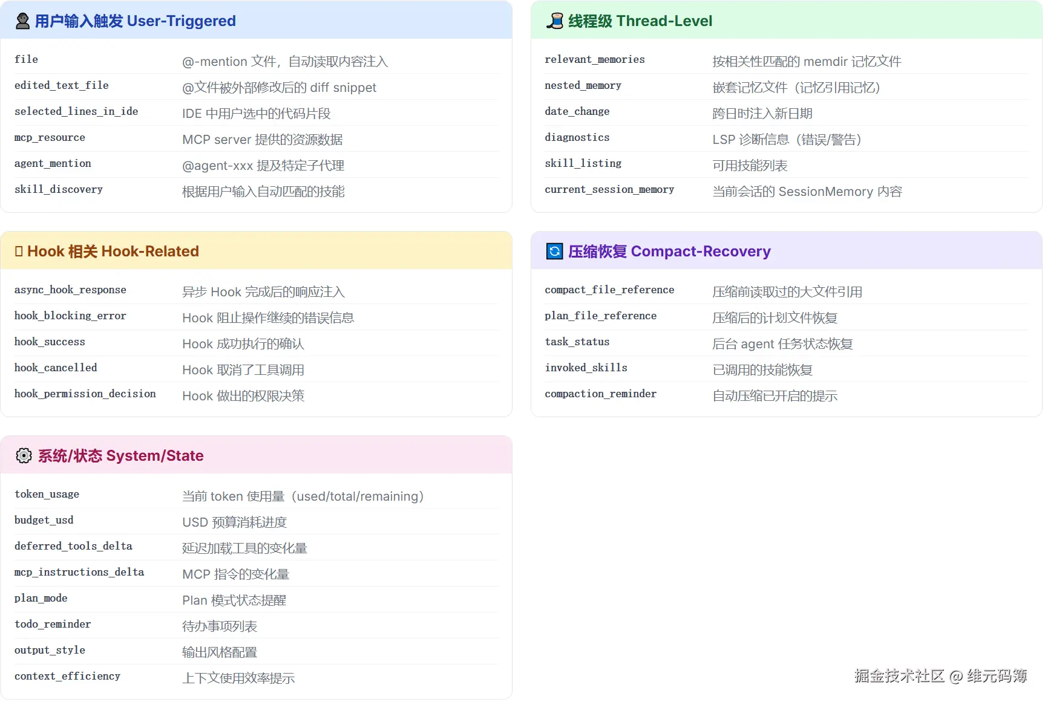This screenshot has width=1045, height=702.
Task: Click the agent_mention entry
Action: click(x=53, y=164)
